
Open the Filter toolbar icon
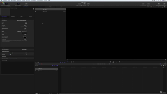click(x=88, y=4)
